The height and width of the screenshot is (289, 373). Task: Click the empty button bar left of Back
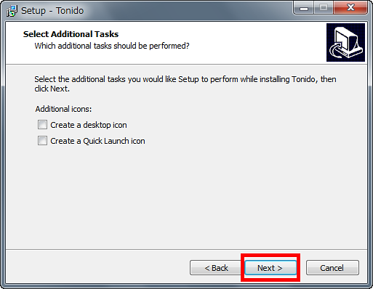coord(97,267)
